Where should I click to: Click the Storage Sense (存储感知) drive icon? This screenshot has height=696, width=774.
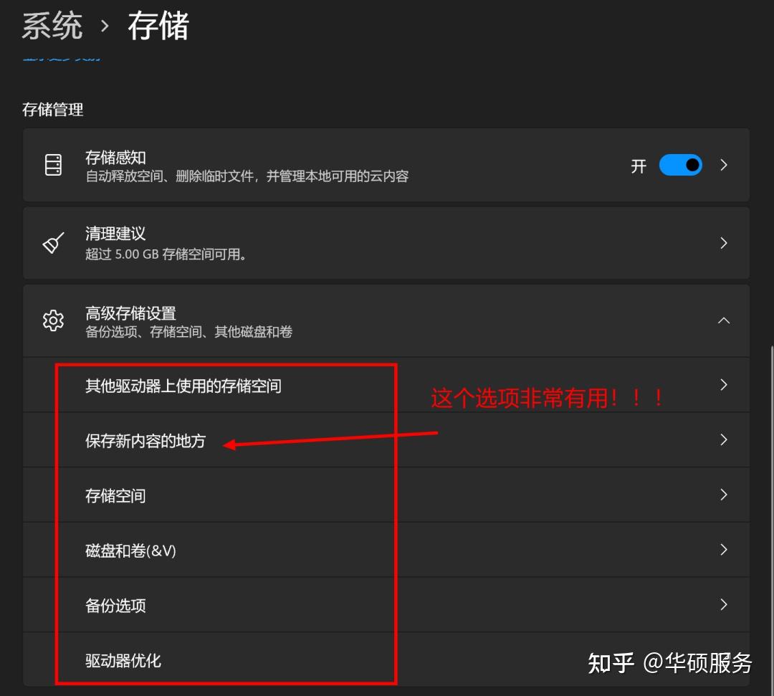[53, 165]
